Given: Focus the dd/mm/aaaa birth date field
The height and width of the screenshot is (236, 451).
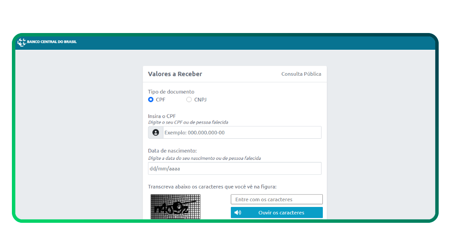Looking at the screenshot, I should click(234, 169).
